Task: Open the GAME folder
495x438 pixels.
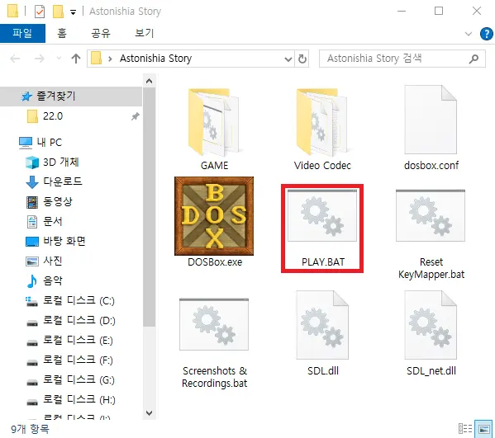Action: pyautogui.click(x=214, y=130)
